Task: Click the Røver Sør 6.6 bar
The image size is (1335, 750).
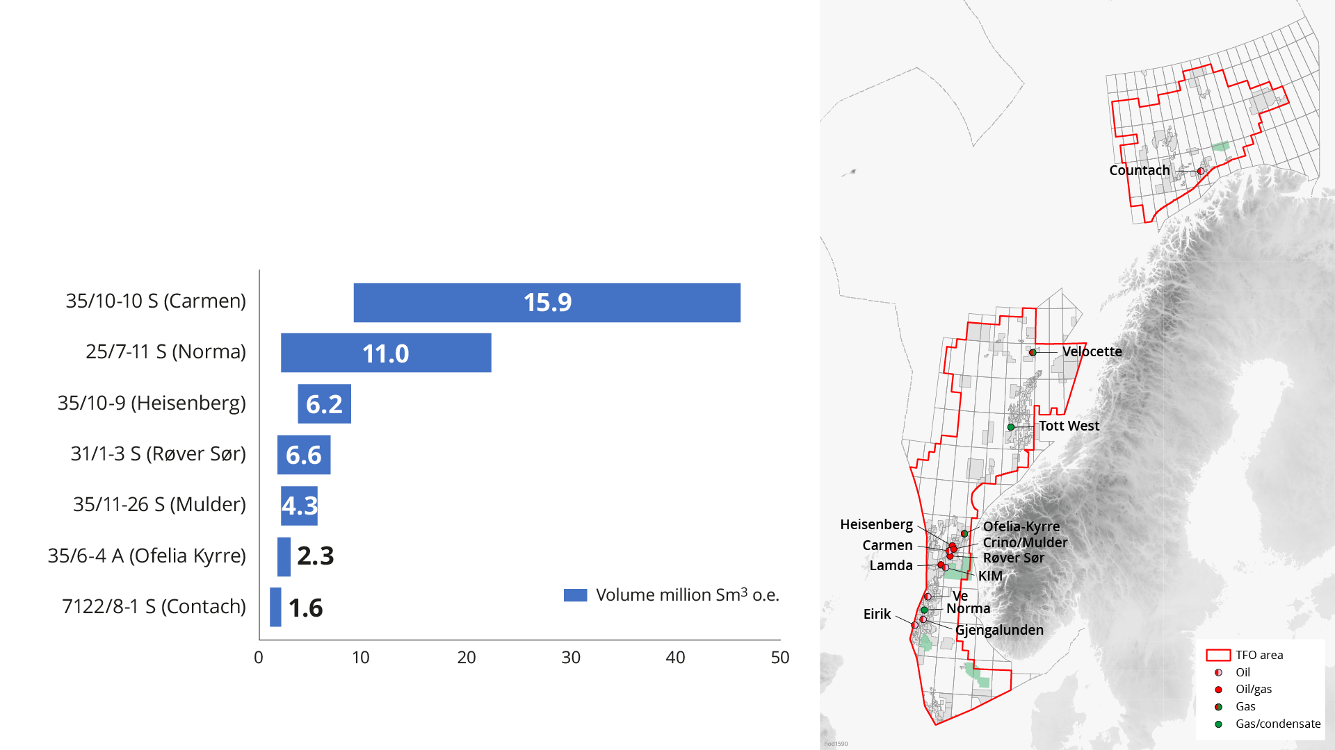Action: (304, 455)
